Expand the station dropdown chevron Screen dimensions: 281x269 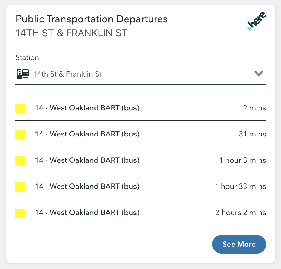(x=259, y=73)
